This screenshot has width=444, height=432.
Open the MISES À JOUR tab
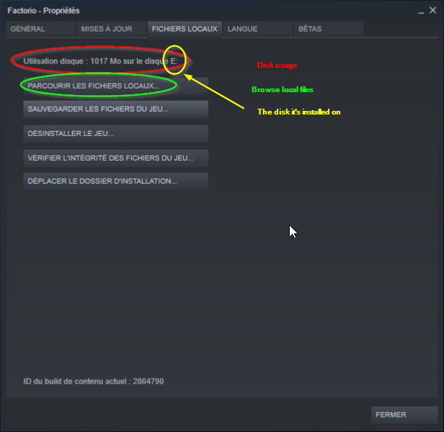pos(111,29)
